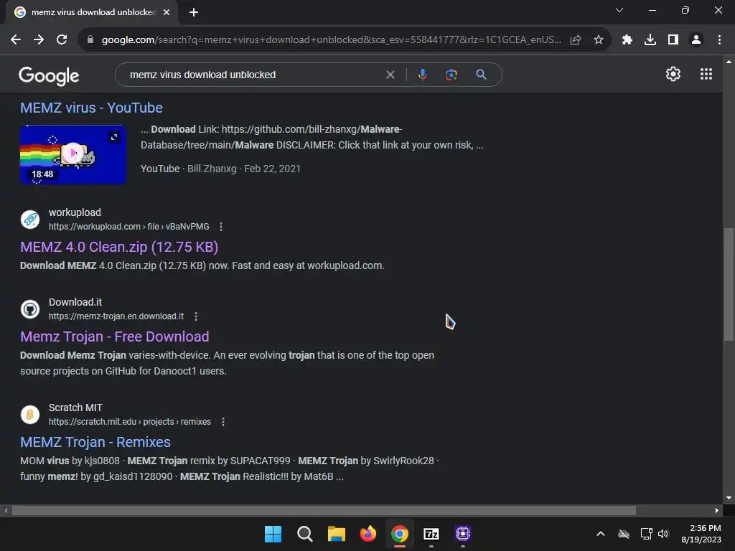Image resolution: width=735 pixels, height=551 pixels.
Task: Open more options for workupload result
Action: click(x=221, y=227)
